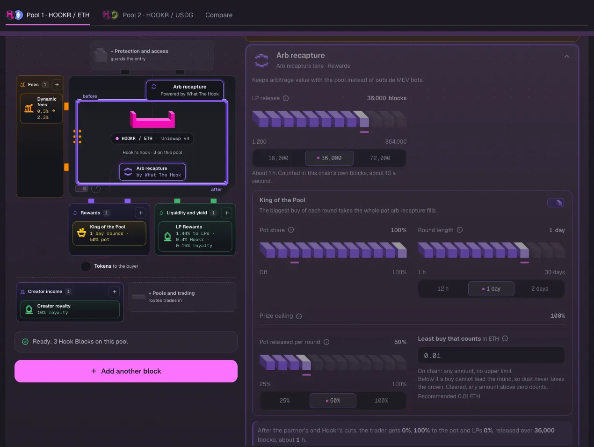This screenshot has height=447, width=594.
Task: Click the LP Rewards green icon
Action: [x=167, y=236]
